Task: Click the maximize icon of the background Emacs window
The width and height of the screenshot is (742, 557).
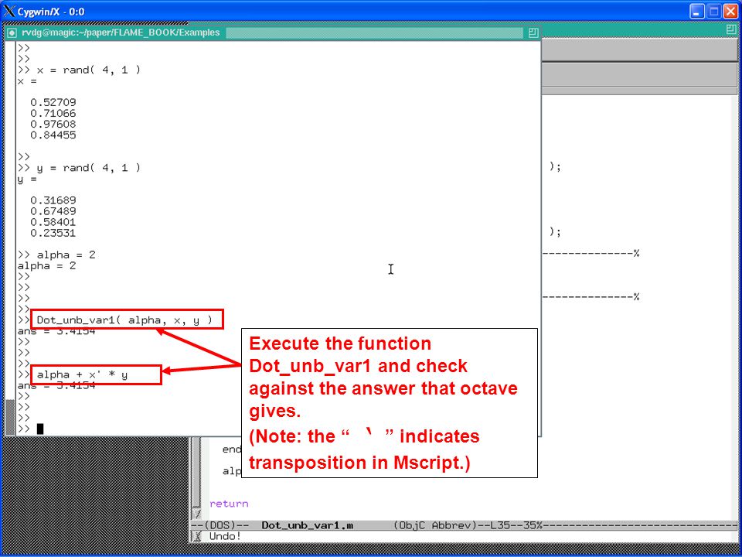Action: click(732, 29)
